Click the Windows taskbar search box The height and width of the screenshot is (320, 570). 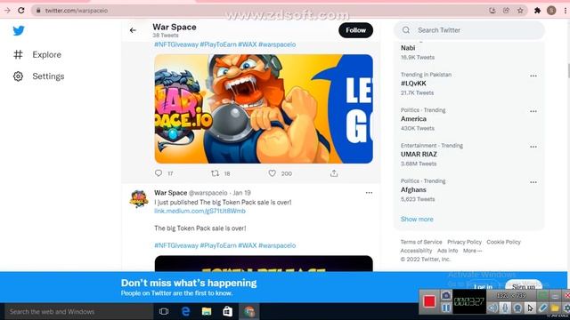pyautogui.click(x=79, y=312)
